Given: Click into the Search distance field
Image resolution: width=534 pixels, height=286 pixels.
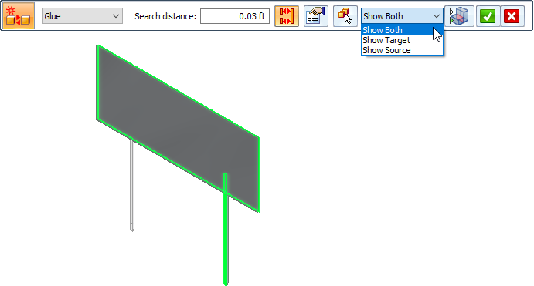Looking at the screenshot, I should pos(235,16).
